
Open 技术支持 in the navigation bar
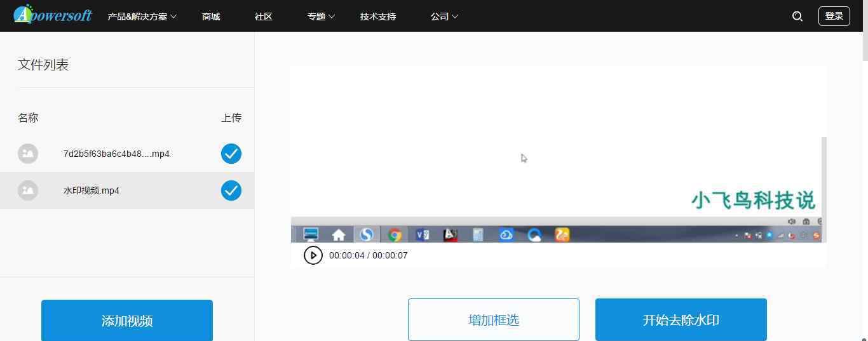click(x=378, y=17)
